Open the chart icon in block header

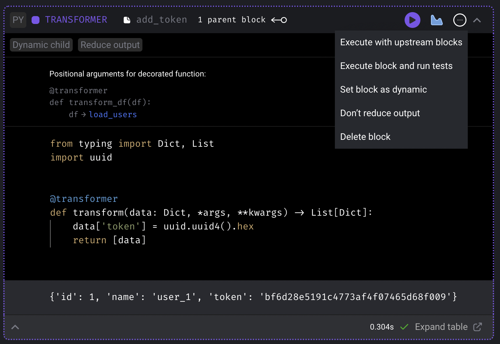[x=437, y=20]
